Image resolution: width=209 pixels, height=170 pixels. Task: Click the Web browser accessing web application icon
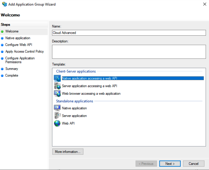57,93
